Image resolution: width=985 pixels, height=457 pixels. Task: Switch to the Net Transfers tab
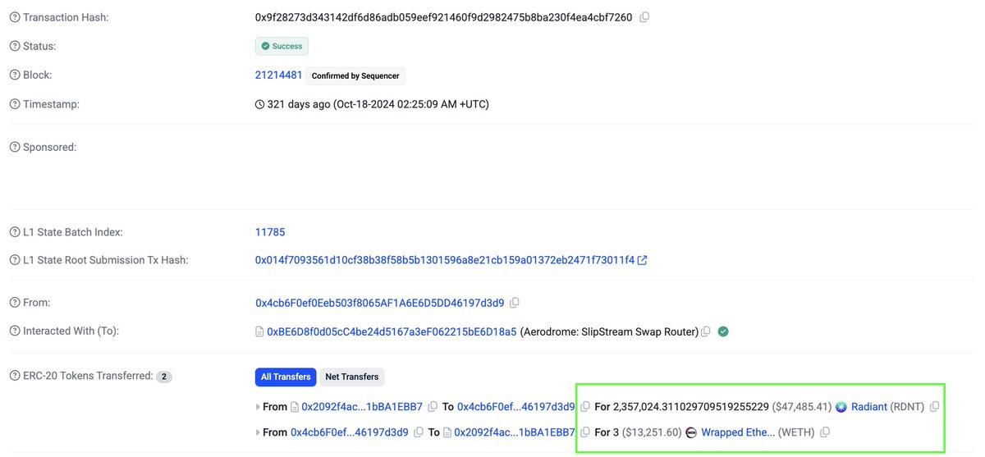pos(352,377)
